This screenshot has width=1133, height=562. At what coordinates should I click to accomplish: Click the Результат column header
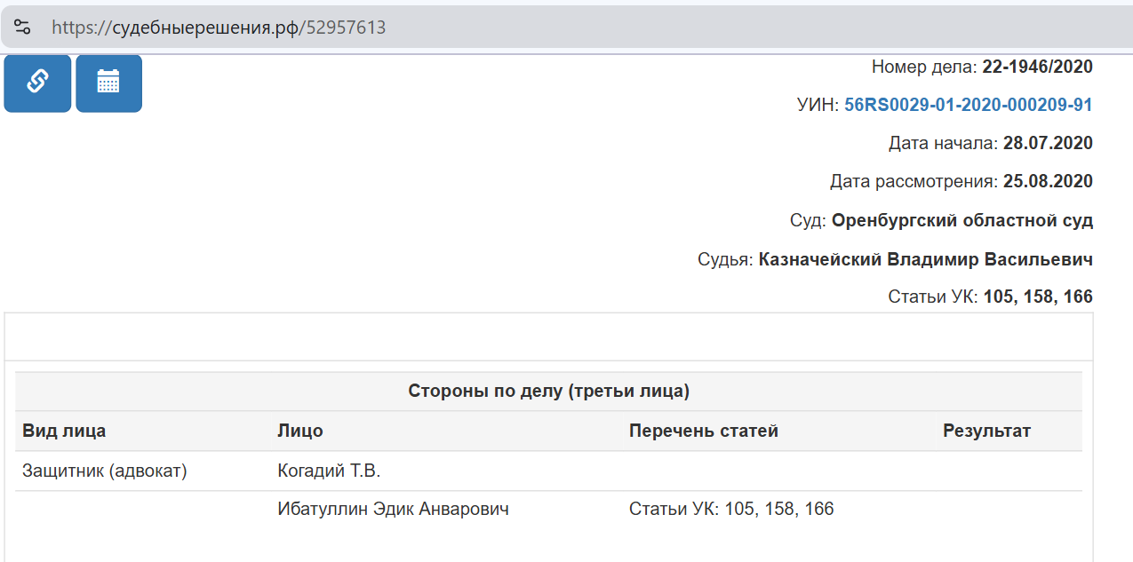click(x=986, y=431)
